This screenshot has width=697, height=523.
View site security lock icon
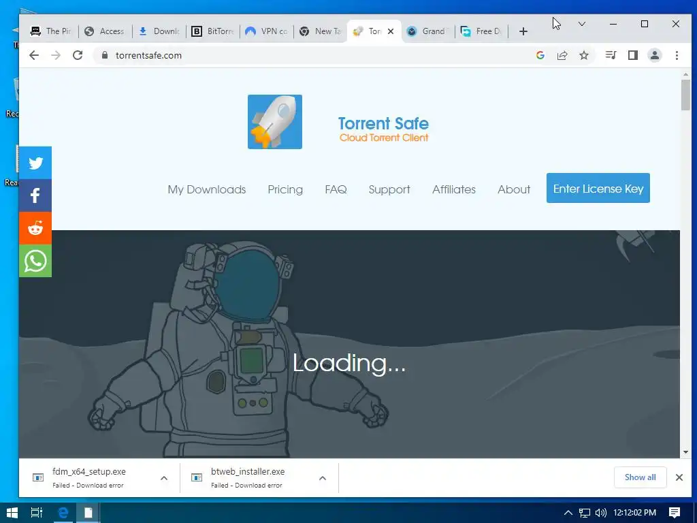[x=105, y=55]
